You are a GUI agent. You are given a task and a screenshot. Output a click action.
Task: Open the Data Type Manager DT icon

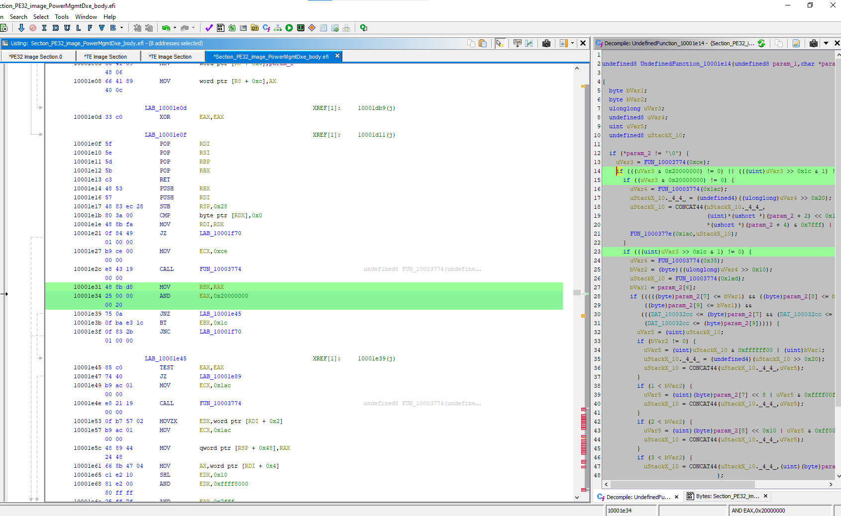point(255,28)
